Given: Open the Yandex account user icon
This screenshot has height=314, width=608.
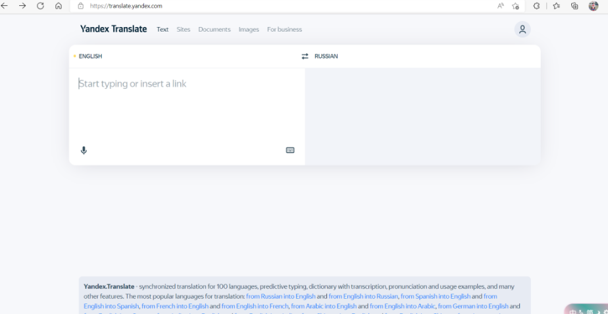Looking at the screenshot, I should pyautogui.click(x=522, y=30).
